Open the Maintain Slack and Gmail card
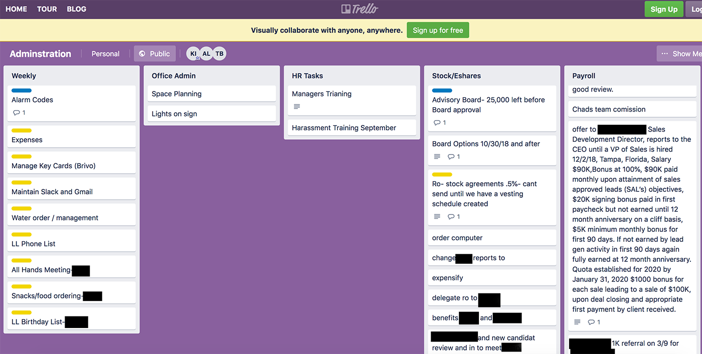Image resolution: width=702 pixels, height=354 pixels. (x=72, y=188)
